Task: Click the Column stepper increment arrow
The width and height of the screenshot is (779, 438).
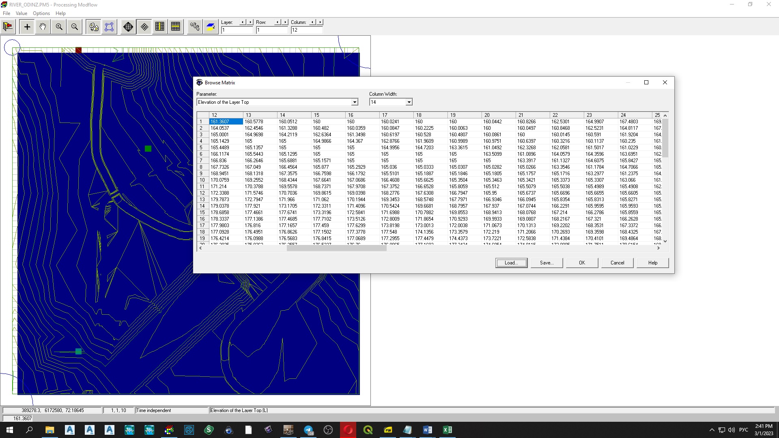Action: click(319, 22)
